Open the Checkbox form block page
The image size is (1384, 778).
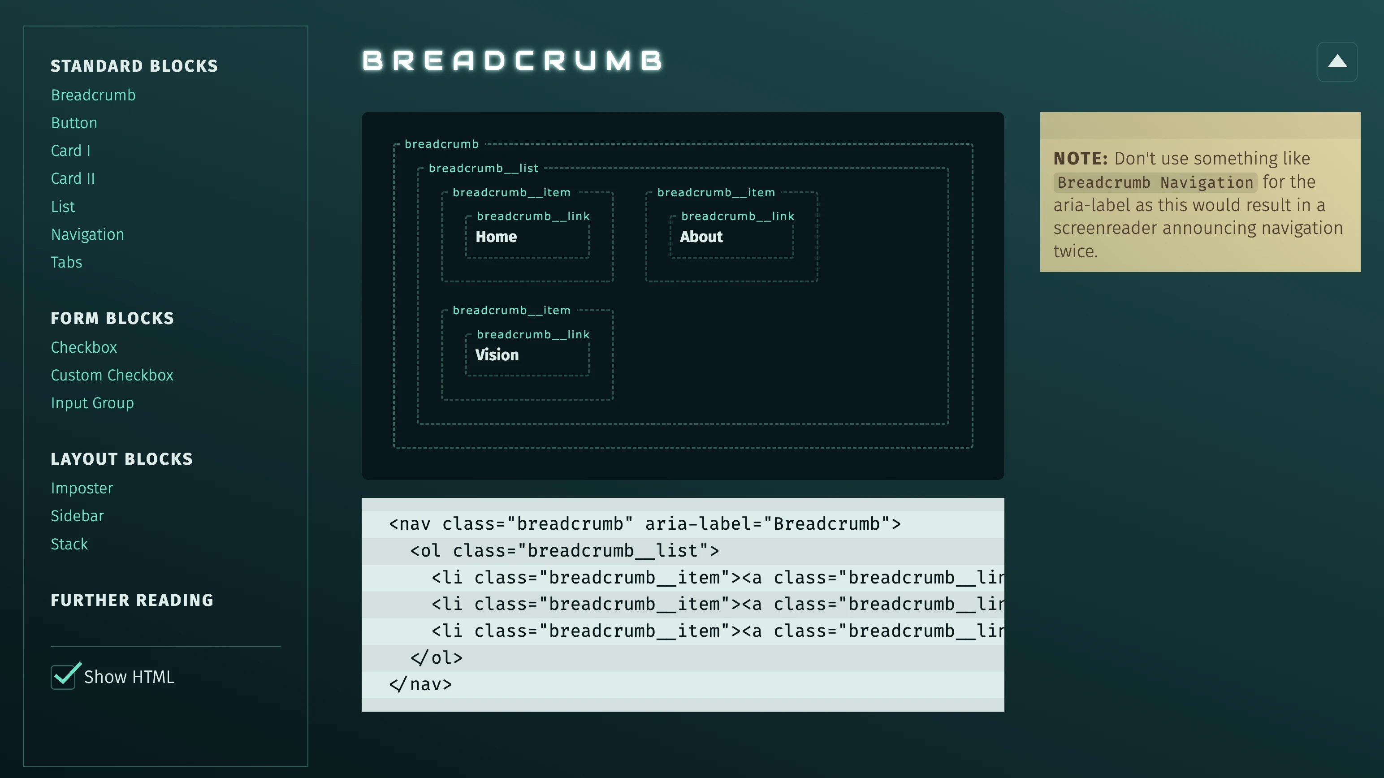pos(84,347)
